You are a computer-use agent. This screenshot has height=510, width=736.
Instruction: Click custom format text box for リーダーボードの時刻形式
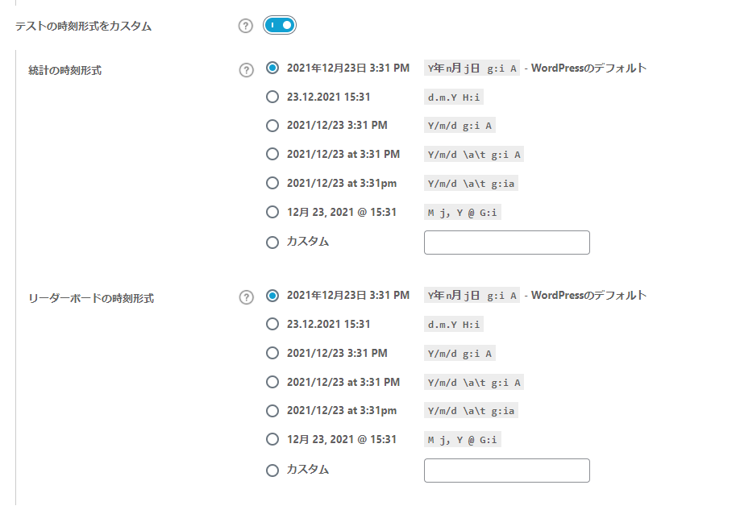click(x=506, y=471)
